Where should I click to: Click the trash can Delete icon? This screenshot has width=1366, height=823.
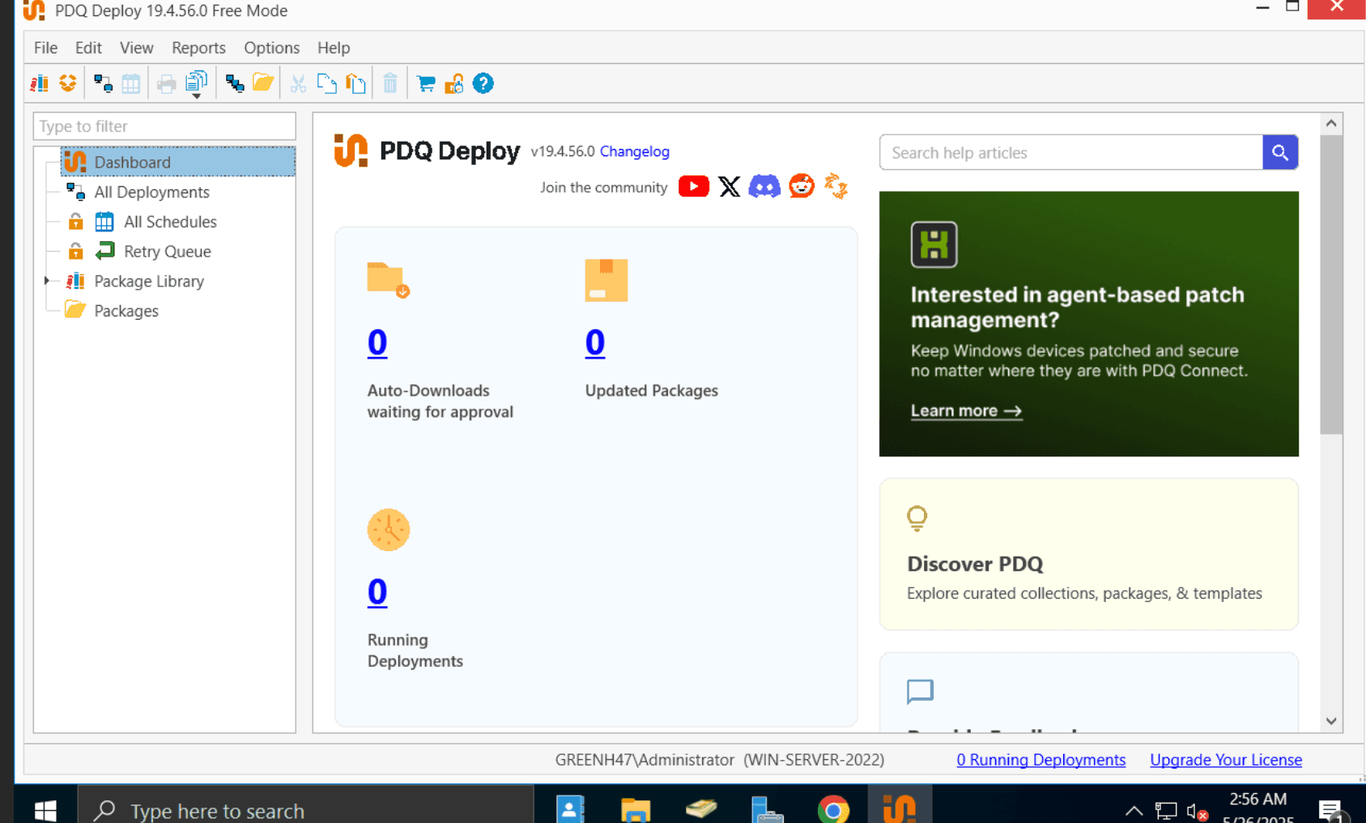point(390,83)
